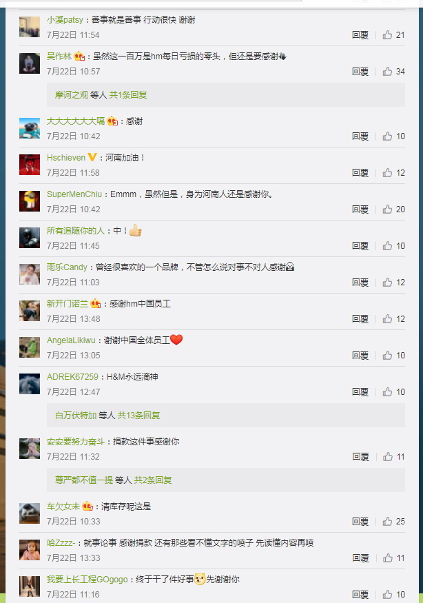
Task: Click the V verified badge beside Hschieven
Action: [x=92, y=157]
